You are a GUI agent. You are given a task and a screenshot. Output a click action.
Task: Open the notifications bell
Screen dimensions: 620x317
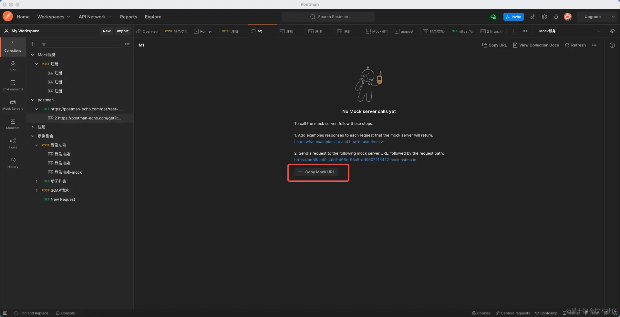point(556,17)
